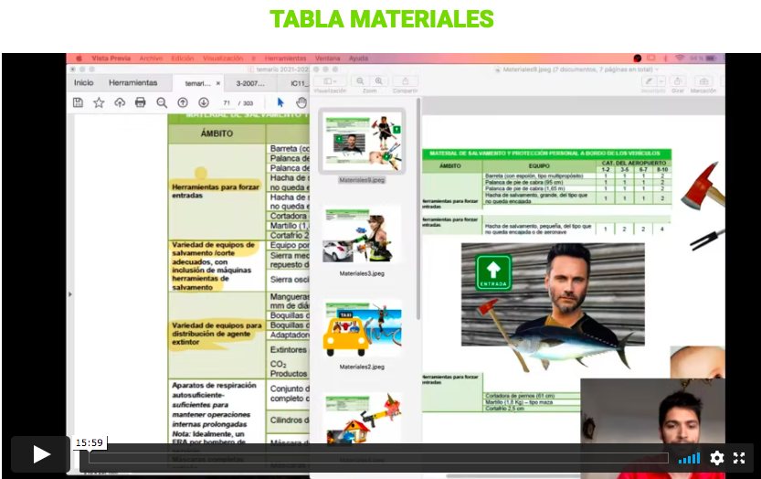
Task: Select the hand pan tool
Action: point(301,102)
